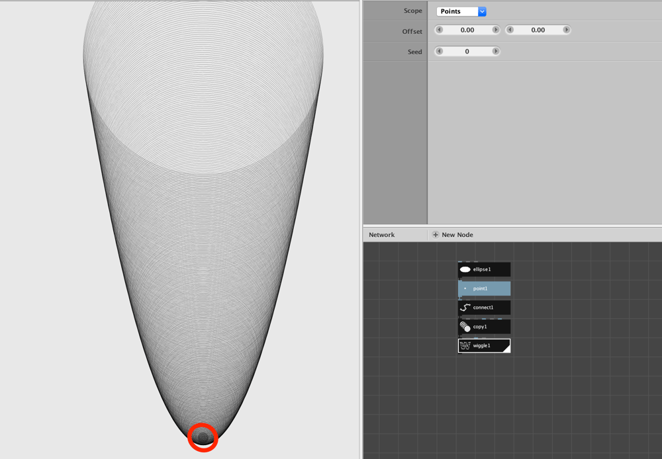Increase the first Offset value with right arrow

pyautogui.click(x=496, y=30)
